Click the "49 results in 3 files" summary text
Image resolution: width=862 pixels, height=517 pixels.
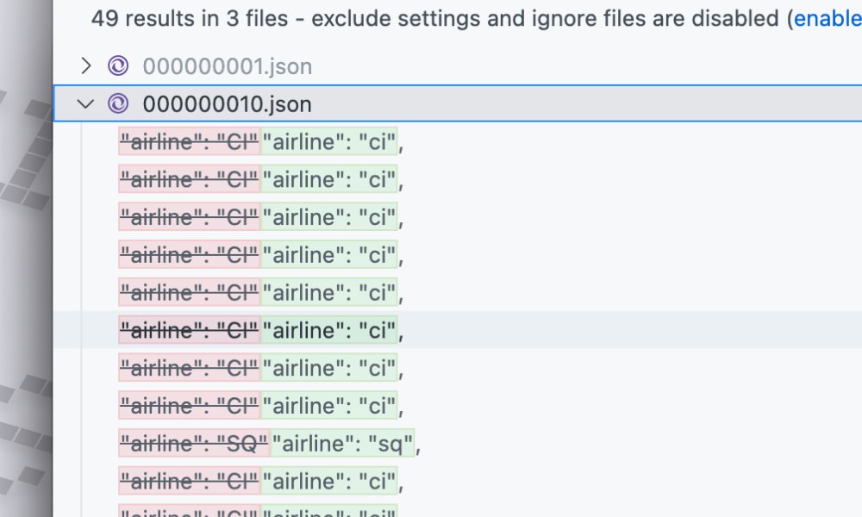pos(197,18)
